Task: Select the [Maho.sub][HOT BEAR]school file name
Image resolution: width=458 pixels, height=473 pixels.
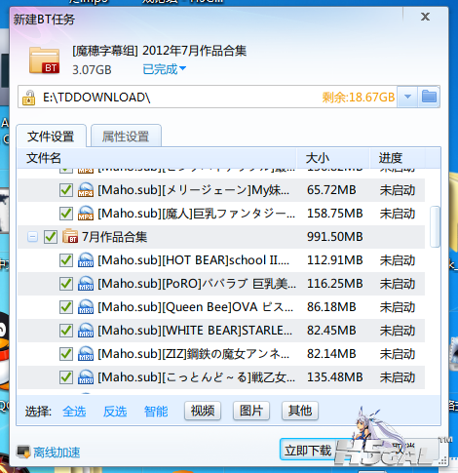Action: [194, 260]
